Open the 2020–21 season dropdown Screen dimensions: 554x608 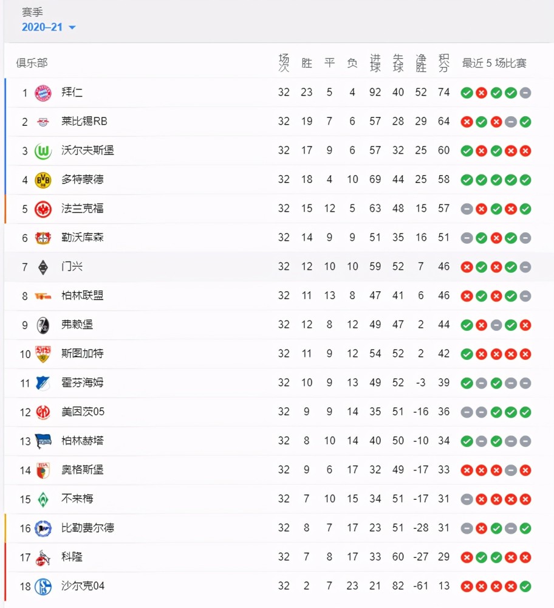[49, 27]
